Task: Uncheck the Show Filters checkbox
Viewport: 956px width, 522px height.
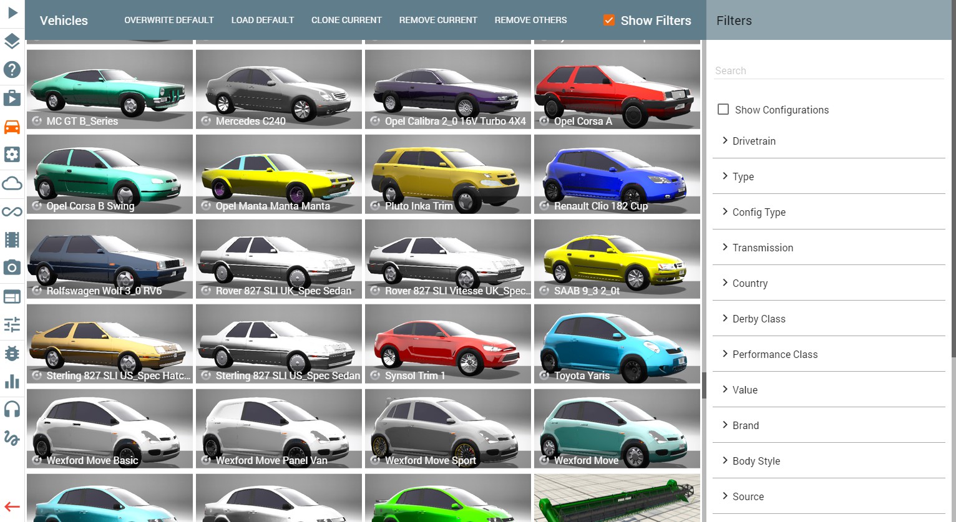Action: click(x=609, y=20)
